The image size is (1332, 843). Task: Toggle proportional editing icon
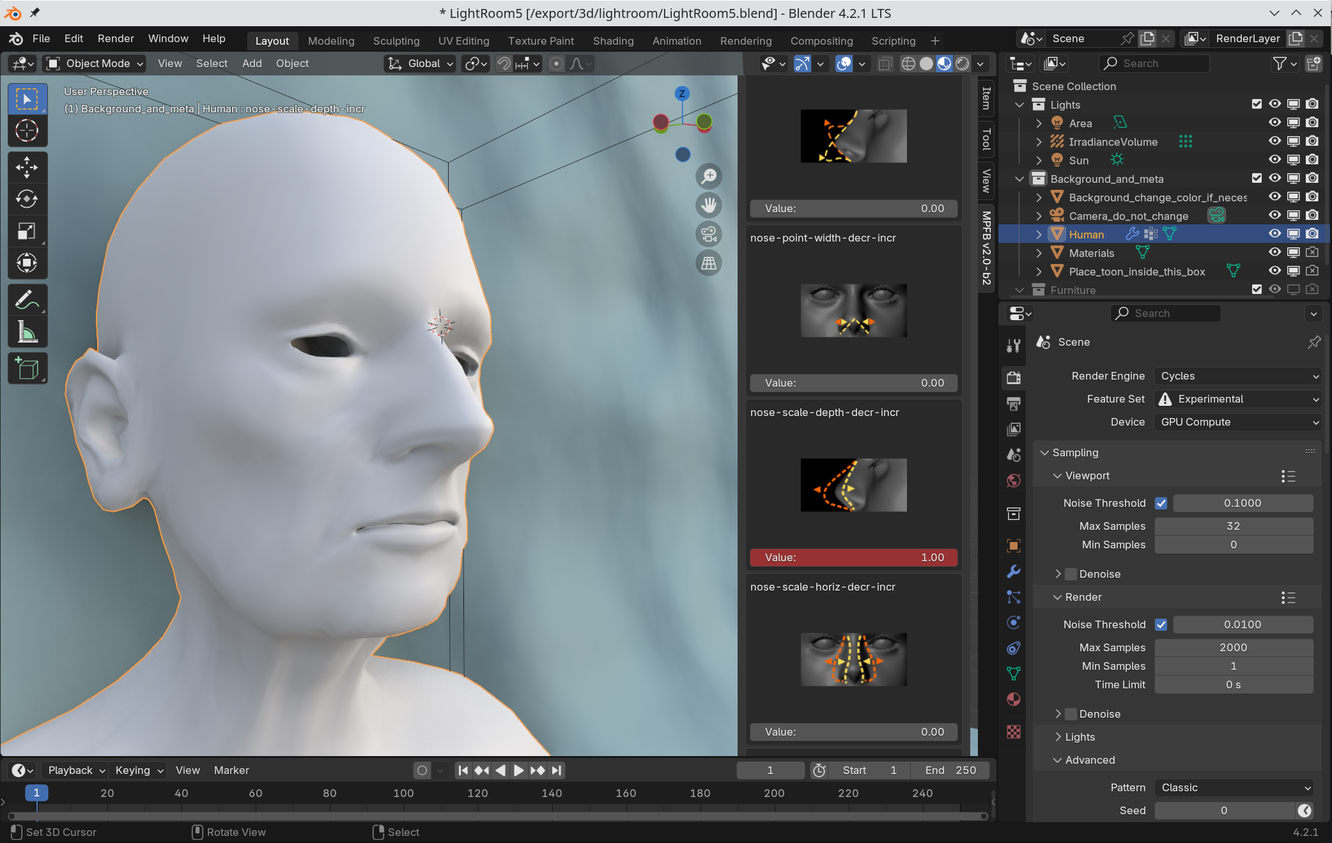[556, 63]
